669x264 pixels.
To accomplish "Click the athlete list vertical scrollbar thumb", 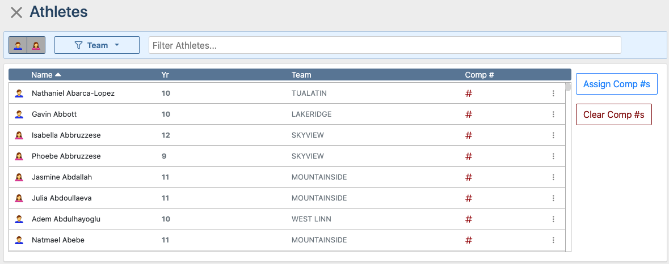I will 568,87.
